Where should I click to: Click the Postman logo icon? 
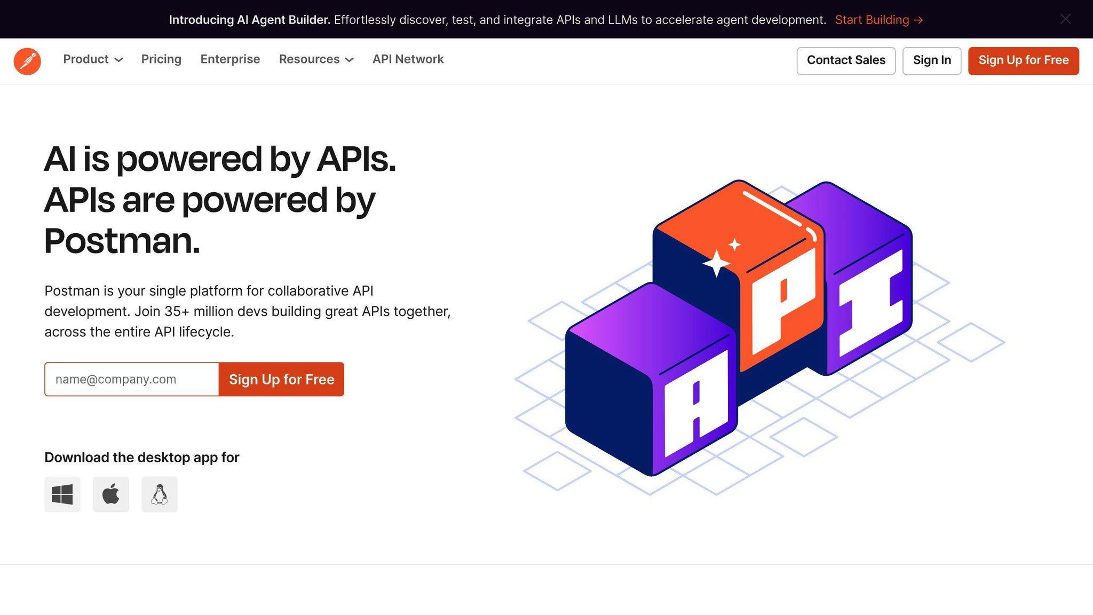(27, 61)
